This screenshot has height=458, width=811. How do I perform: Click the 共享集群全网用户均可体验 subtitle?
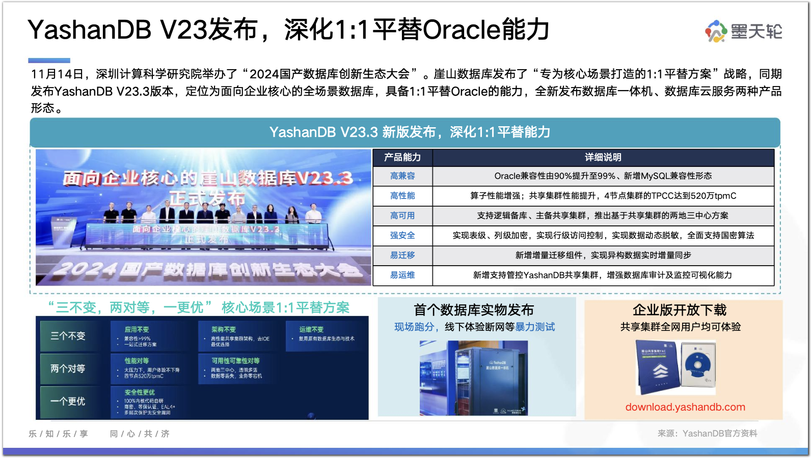click(x=681, y=327)
